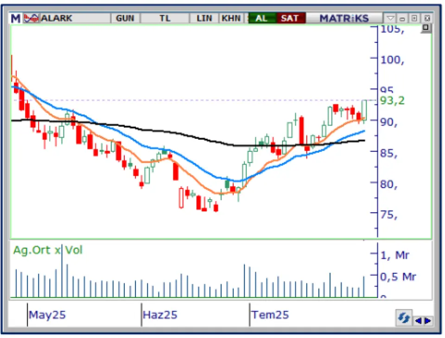Click the 85, price axis label
The width and height of the screenshot is (445, 338).
coord(389,153)
